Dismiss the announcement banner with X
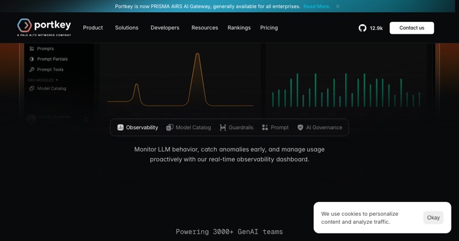The image size is (459, 241). (338, 6)
